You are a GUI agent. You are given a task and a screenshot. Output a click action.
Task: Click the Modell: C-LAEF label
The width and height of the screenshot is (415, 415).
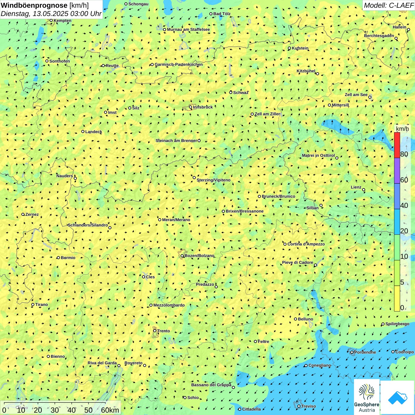(388, 5)
